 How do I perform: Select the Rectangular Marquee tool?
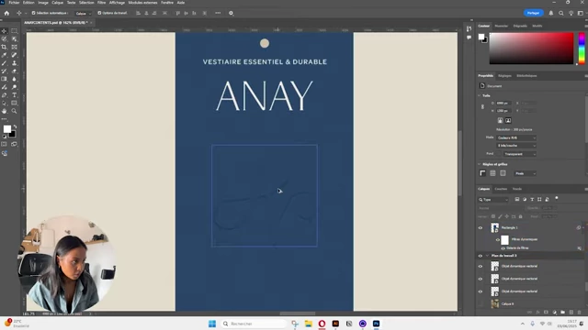15,31
